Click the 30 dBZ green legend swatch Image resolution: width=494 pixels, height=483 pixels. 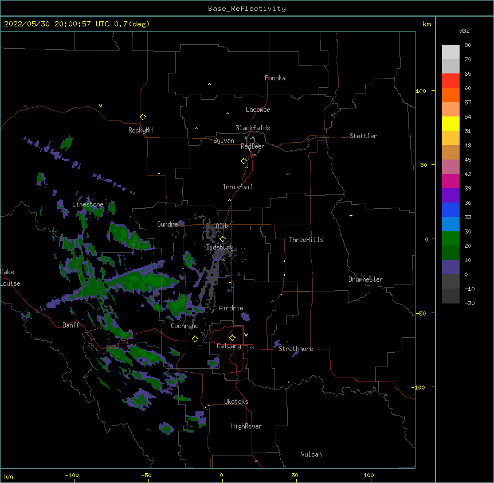coord(450,239)
